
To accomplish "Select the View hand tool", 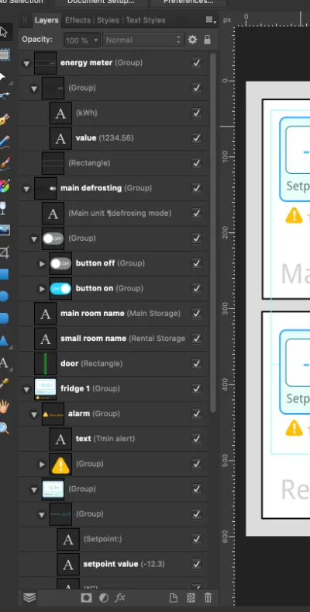I will click(x=4, y=407).
